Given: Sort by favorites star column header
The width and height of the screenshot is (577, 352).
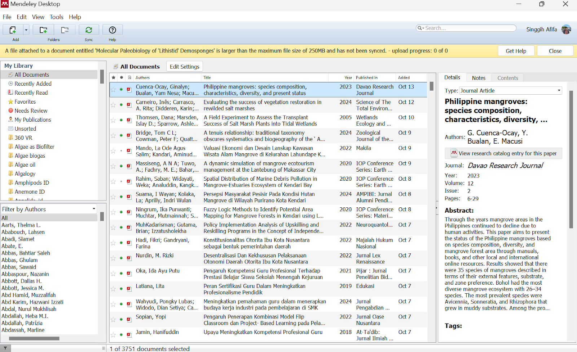Looking at the screenshot, I should [x=114, y=77].
